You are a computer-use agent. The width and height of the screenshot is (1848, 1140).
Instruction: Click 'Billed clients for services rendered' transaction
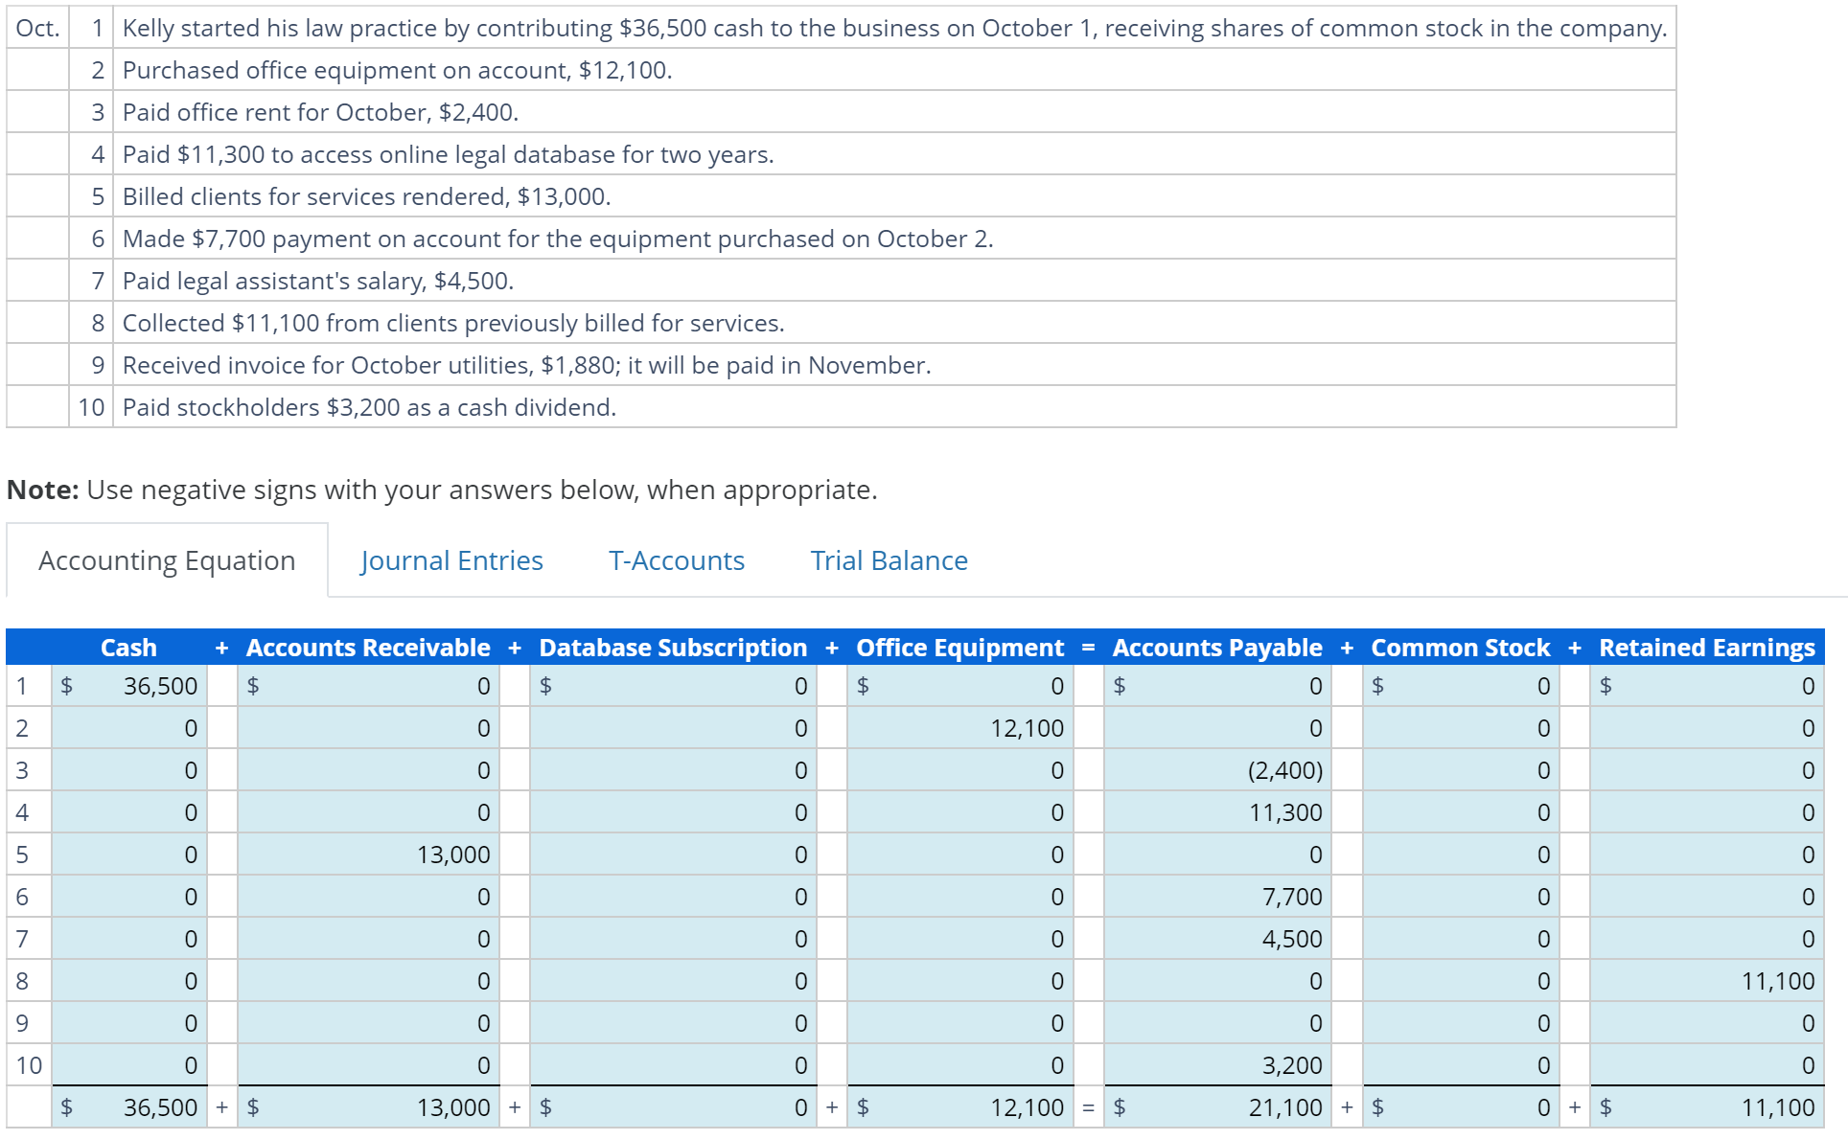coord(366,196)
